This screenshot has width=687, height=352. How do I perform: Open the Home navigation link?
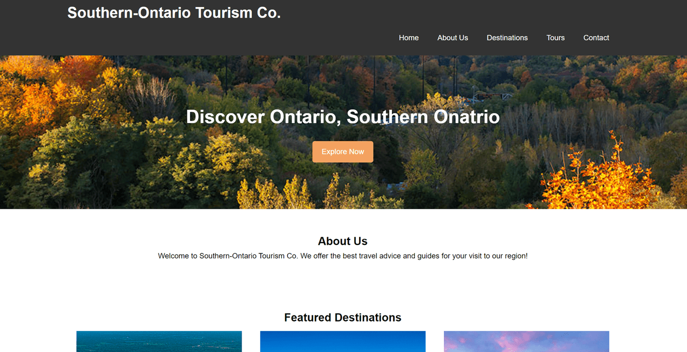click(408, 38)
